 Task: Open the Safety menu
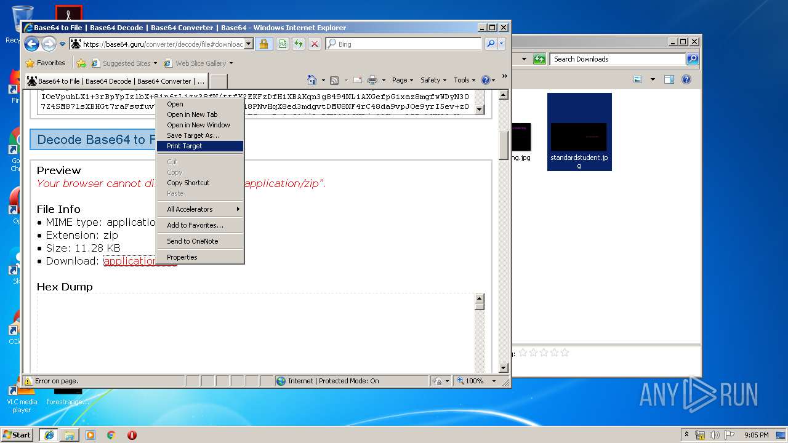433,80
